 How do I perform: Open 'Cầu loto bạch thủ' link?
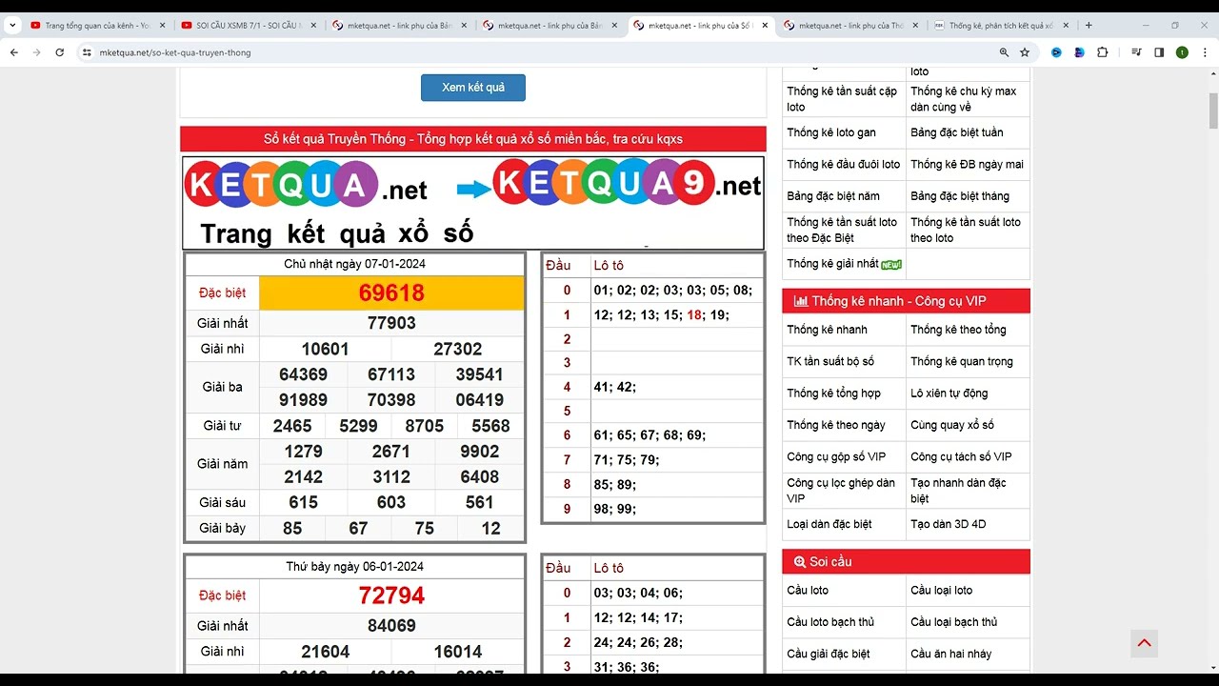coord(830,622)
